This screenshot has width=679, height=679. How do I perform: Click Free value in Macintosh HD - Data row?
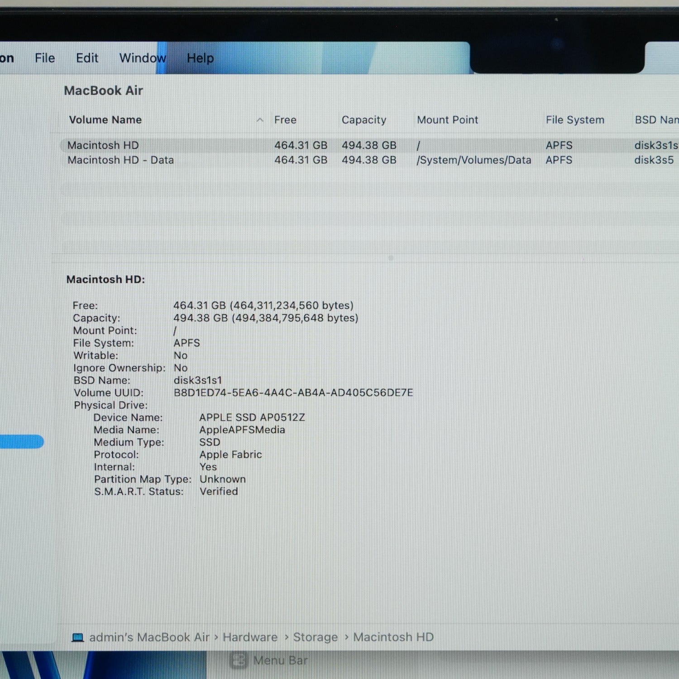coord(301,160)
